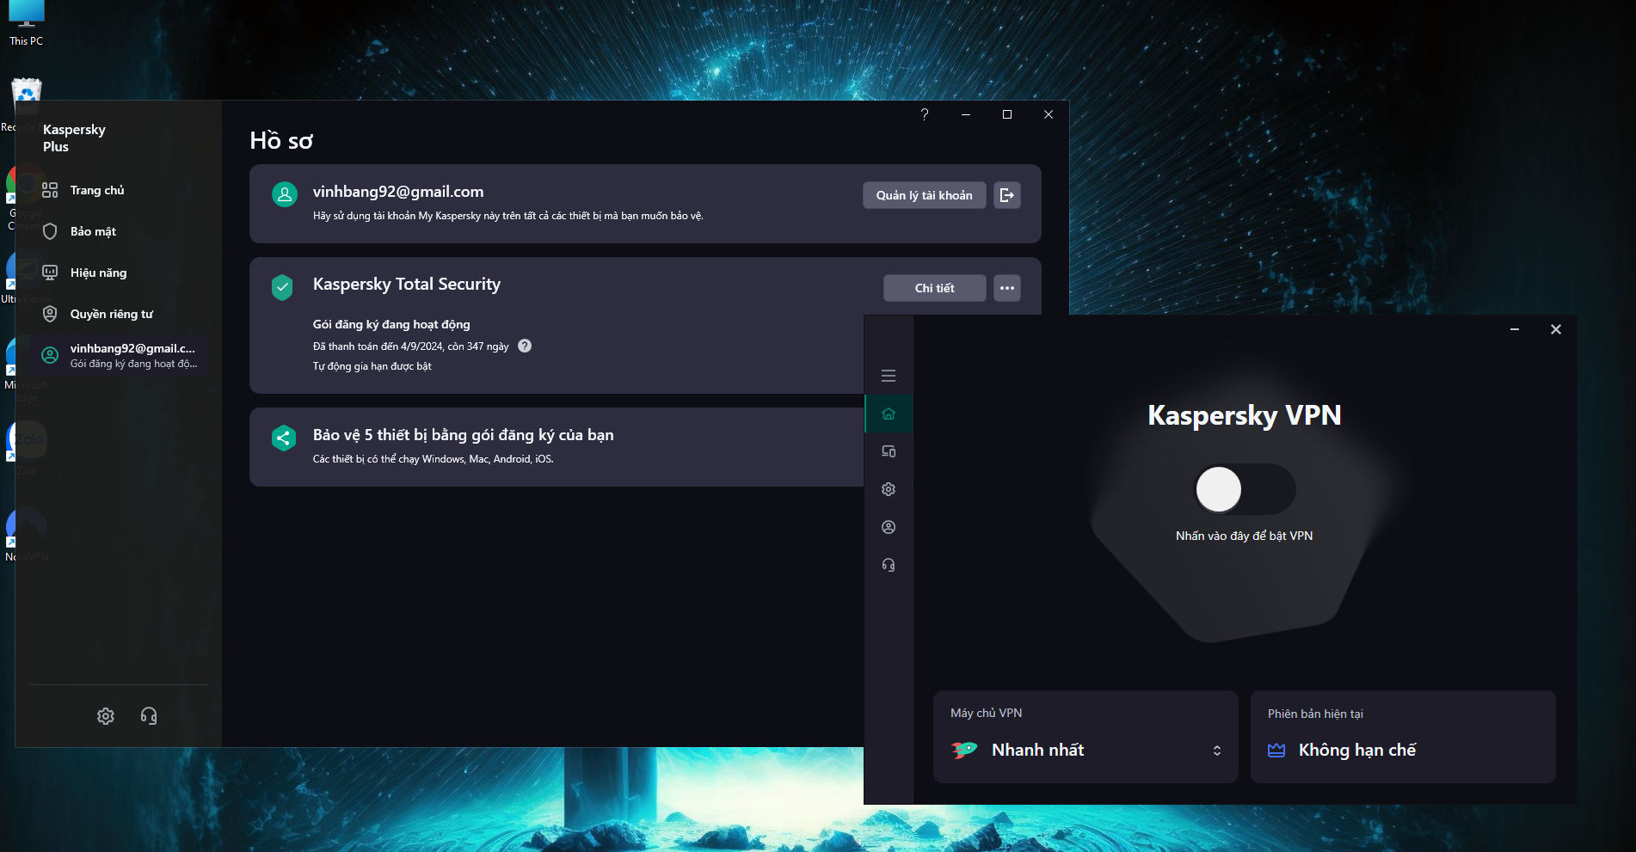
Task: Click the crown icon beside Không hạn chế
Action: pos(1276,751)
